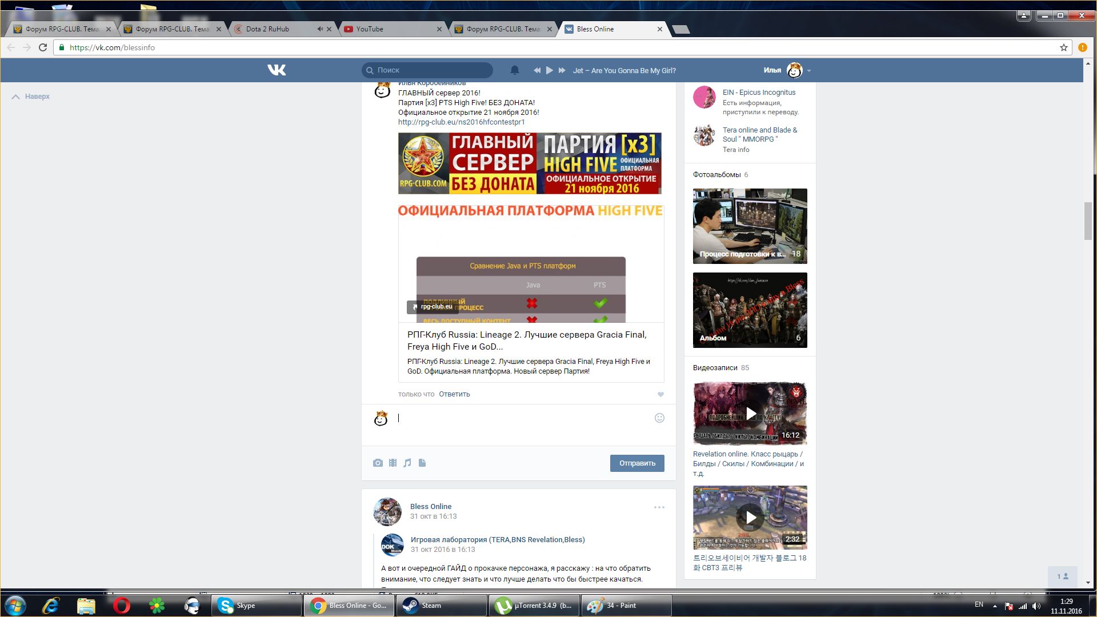Attach an audio with music note icon
Image resolution: width=1097 pixels, height=617 pixels.
point(407,463)
